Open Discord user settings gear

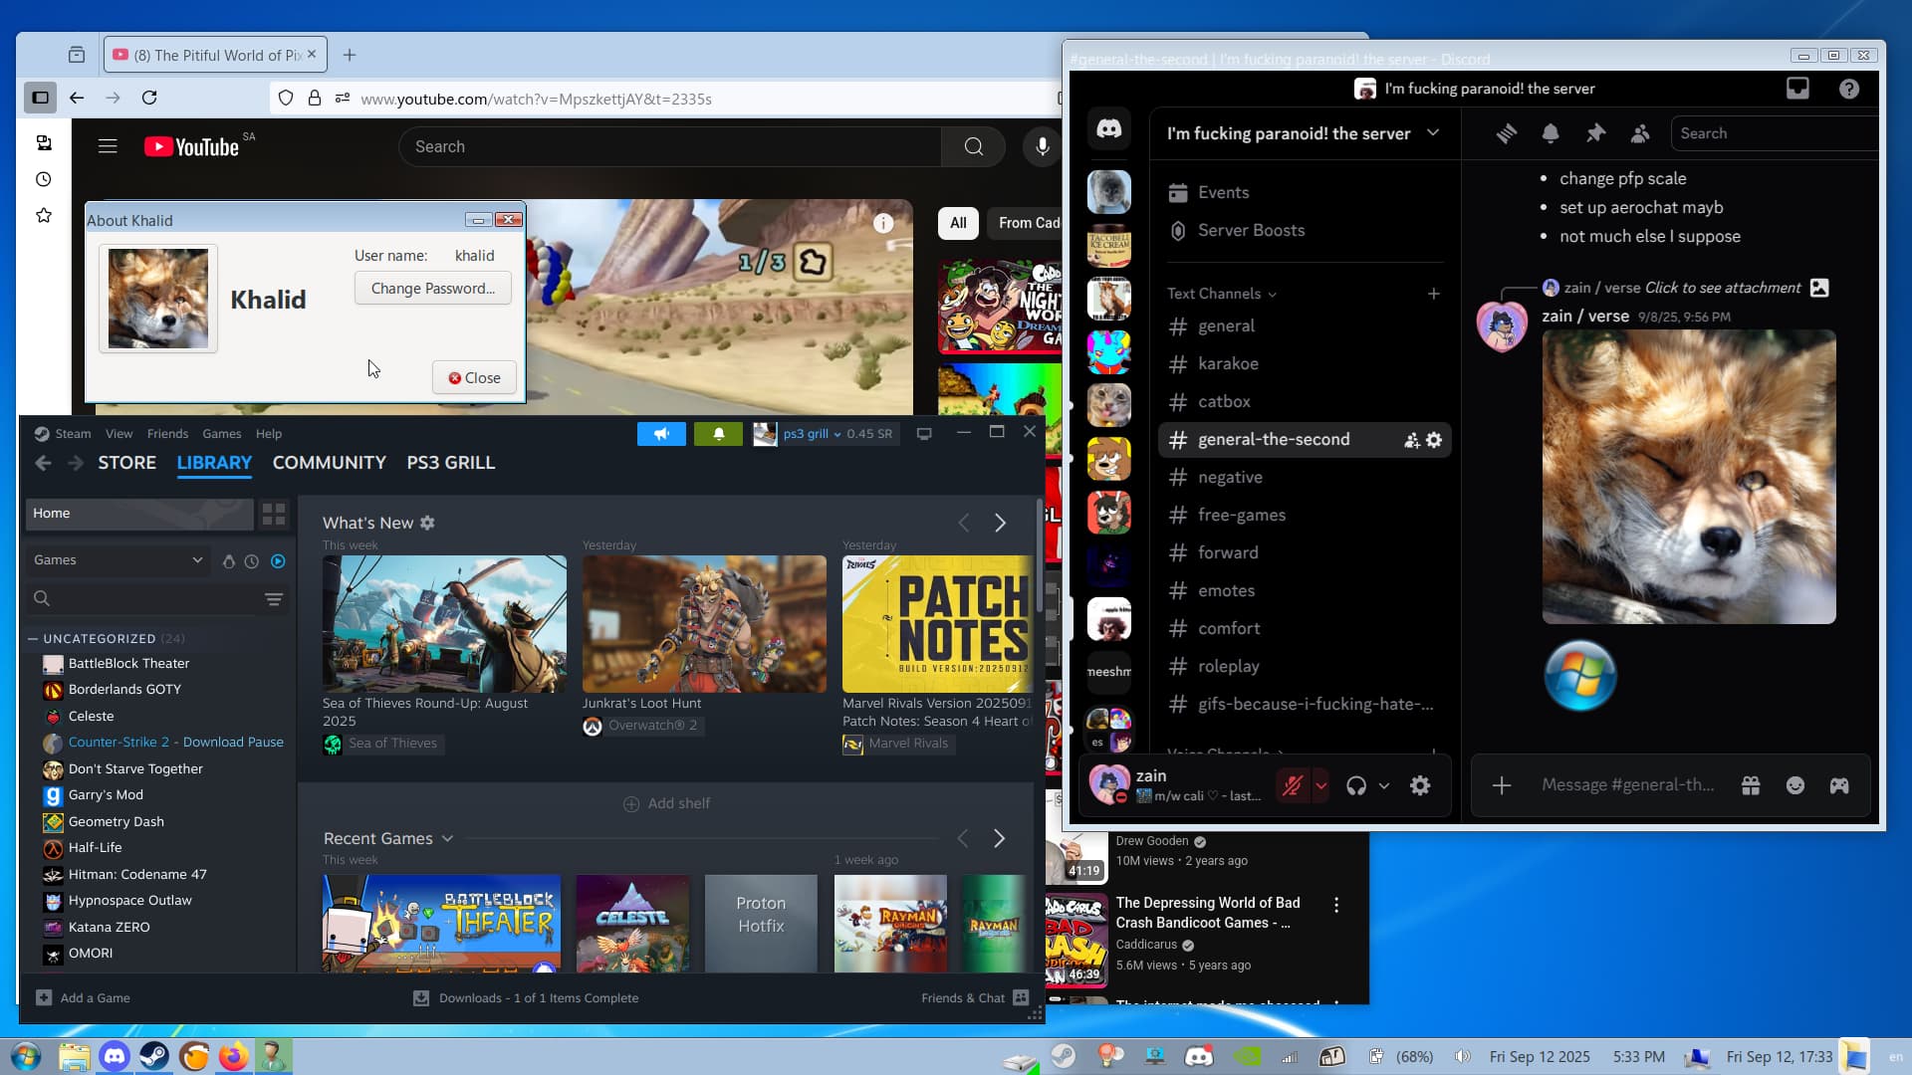1420,785
